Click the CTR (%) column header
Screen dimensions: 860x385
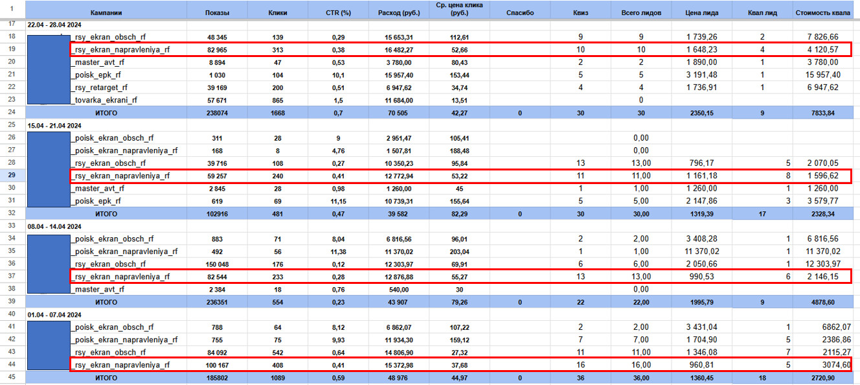tap(338, 13)
